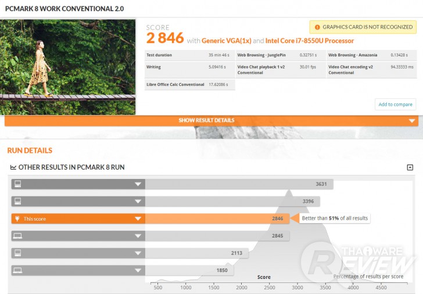Click Show Result Details orange bar label
423x294 pixels.
point(206,120)
